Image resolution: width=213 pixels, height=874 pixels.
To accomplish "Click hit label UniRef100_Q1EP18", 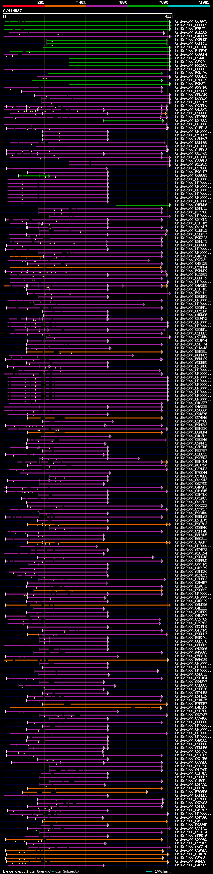I will click(x=191, y=128).
